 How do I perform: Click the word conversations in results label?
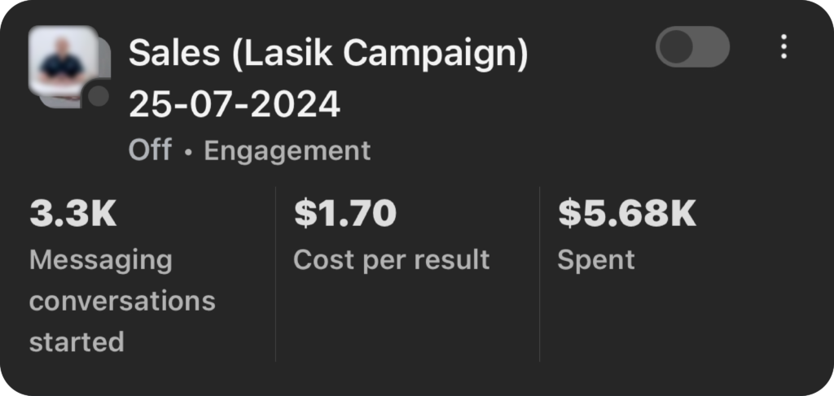point(122,301)
